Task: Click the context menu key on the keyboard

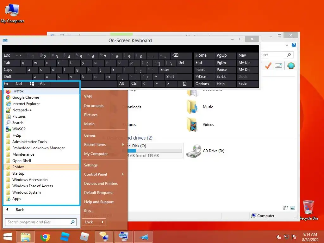Action: point(185,84)
